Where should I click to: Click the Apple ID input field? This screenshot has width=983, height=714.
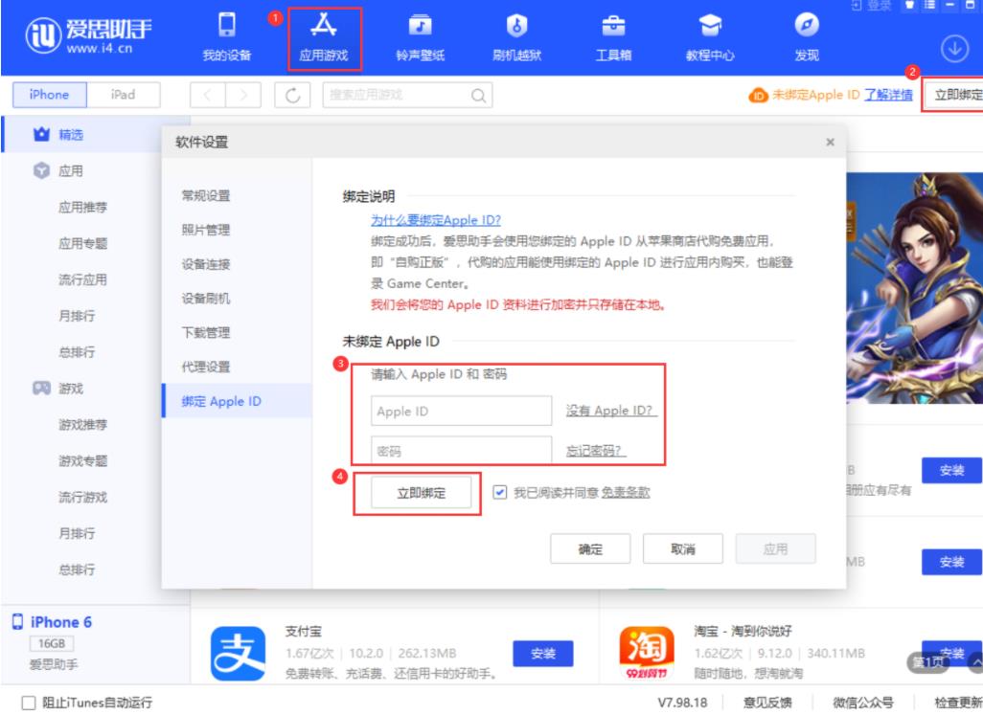pos(461,411)
